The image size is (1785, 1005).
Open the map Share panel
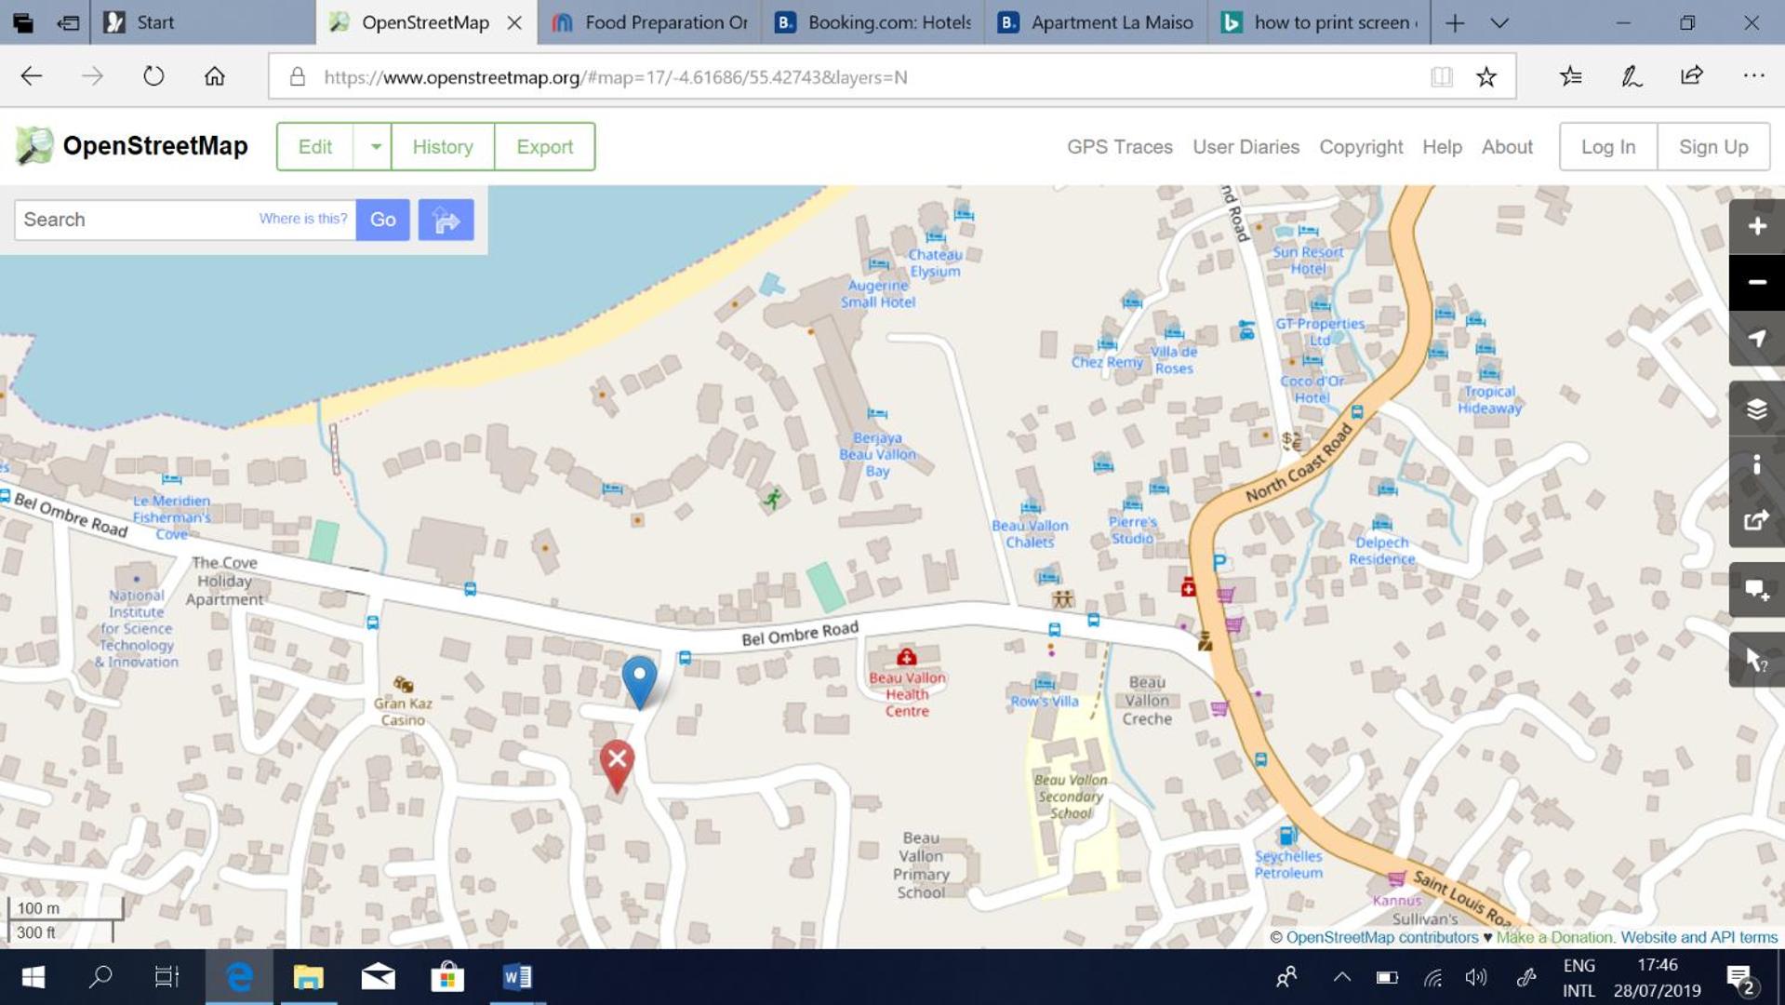click(x=1756, y=519)
